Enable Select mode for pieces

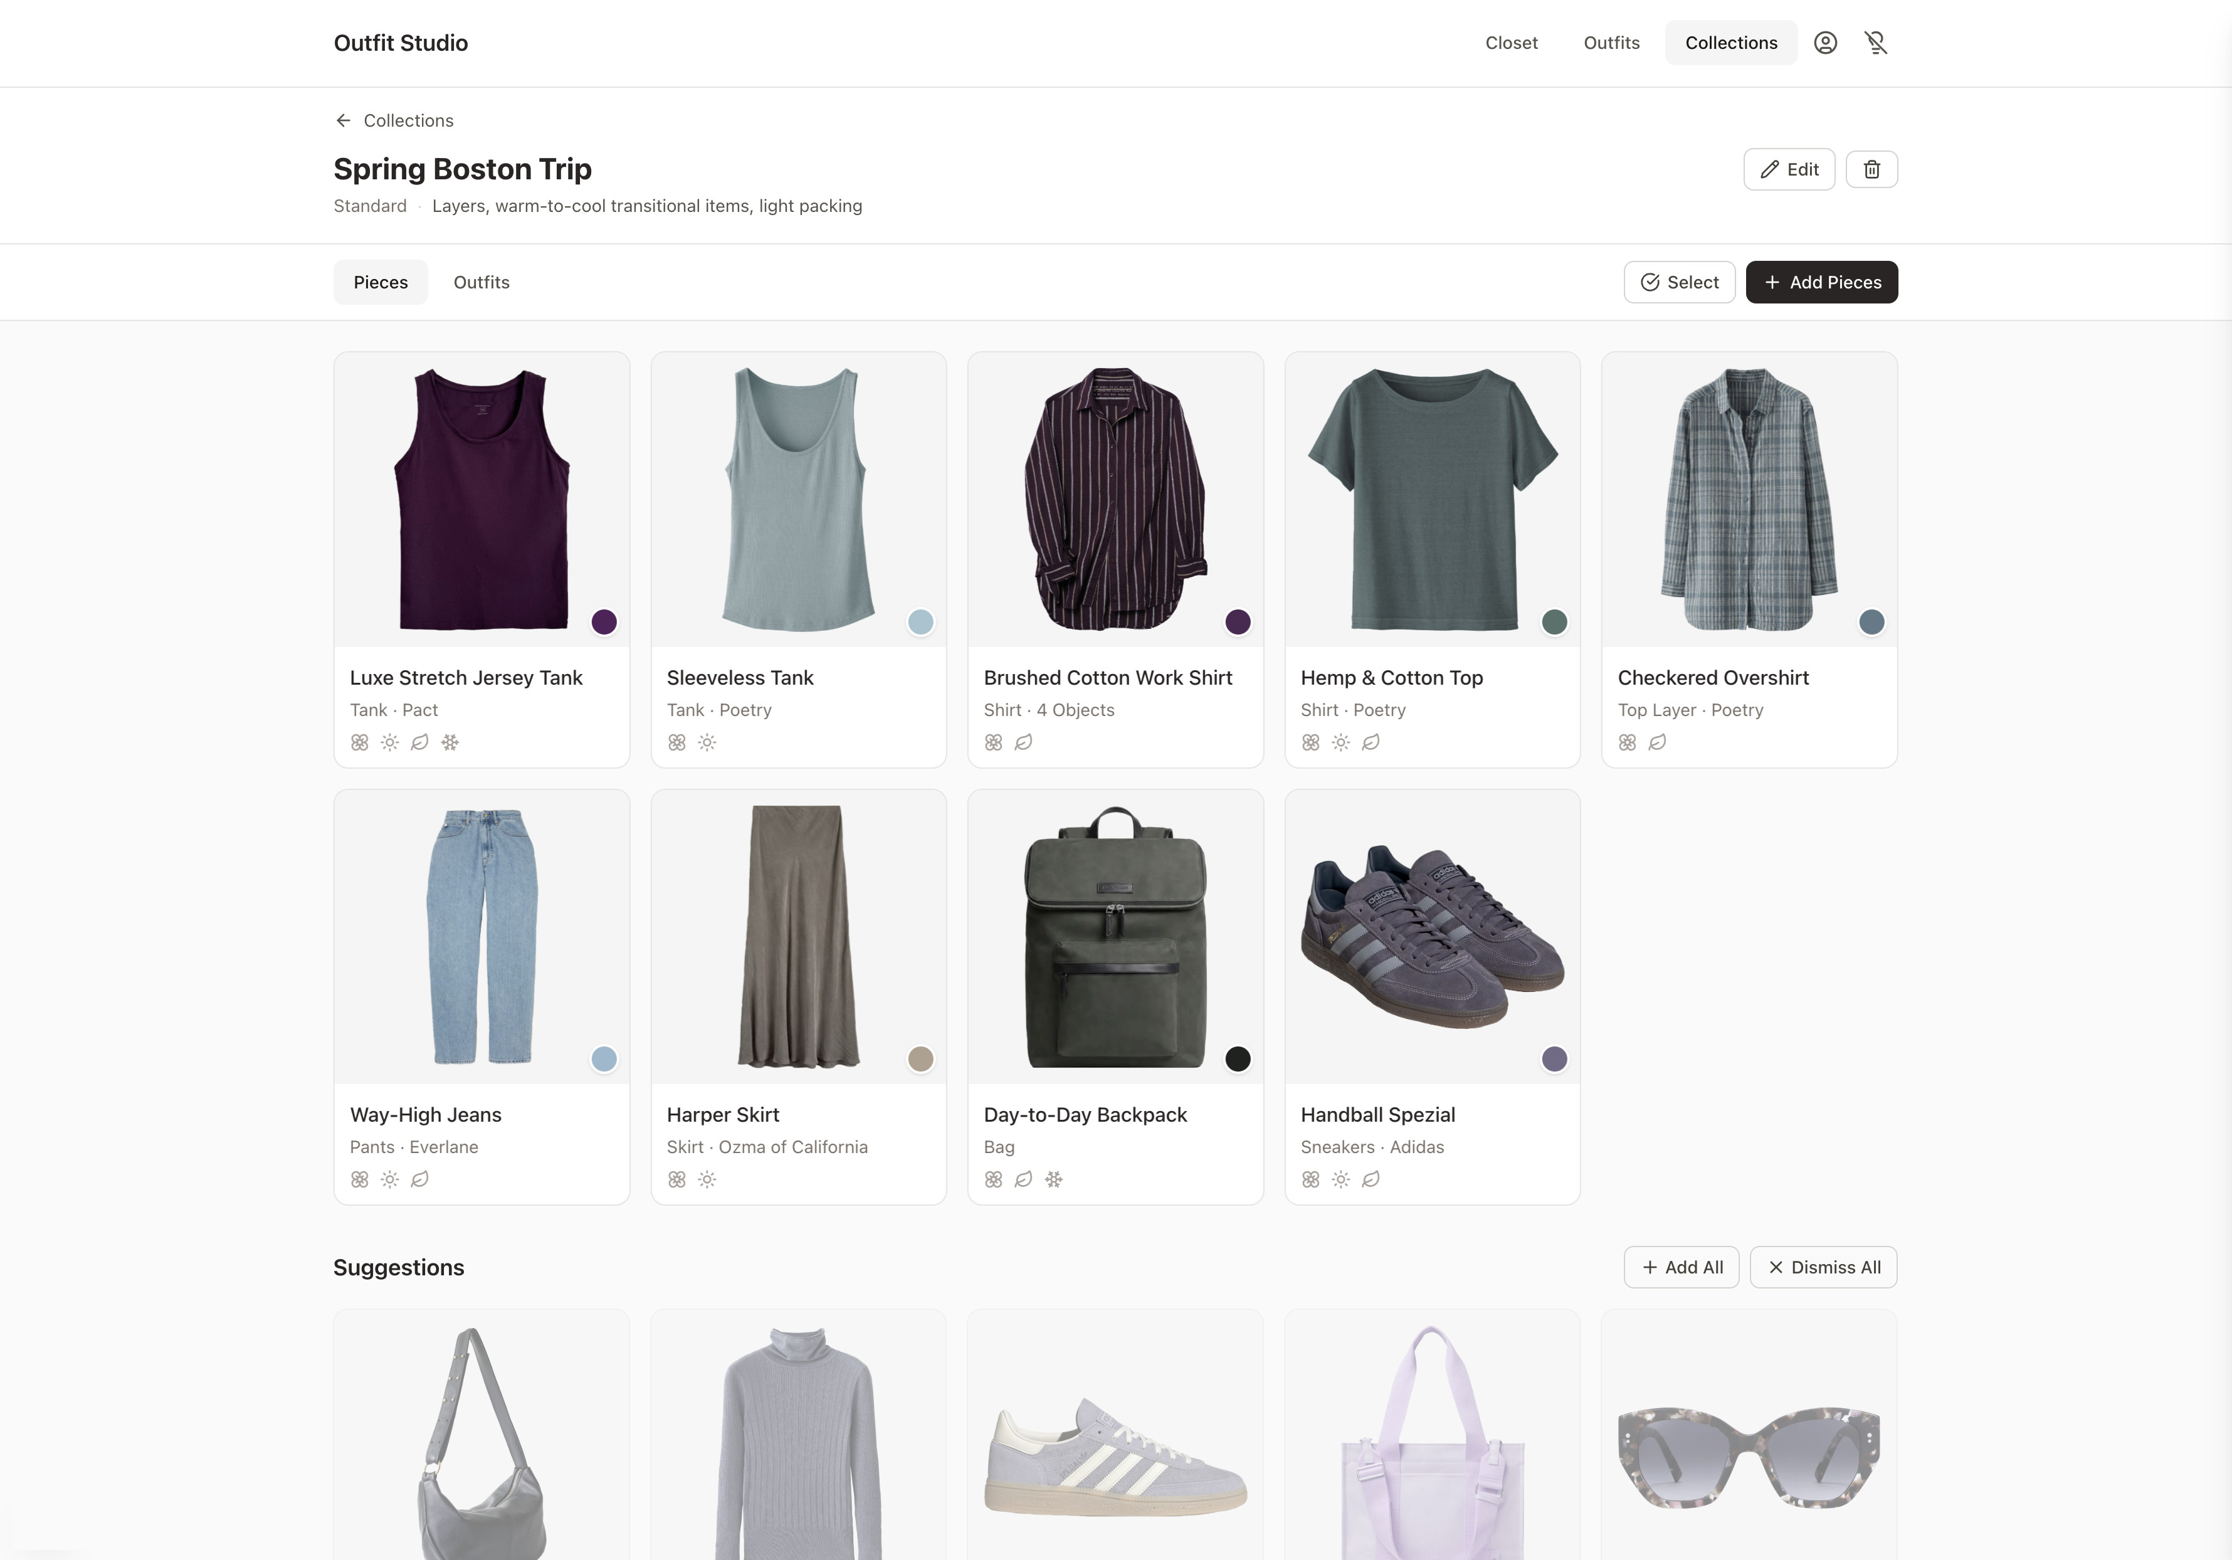coord(1679,282)
